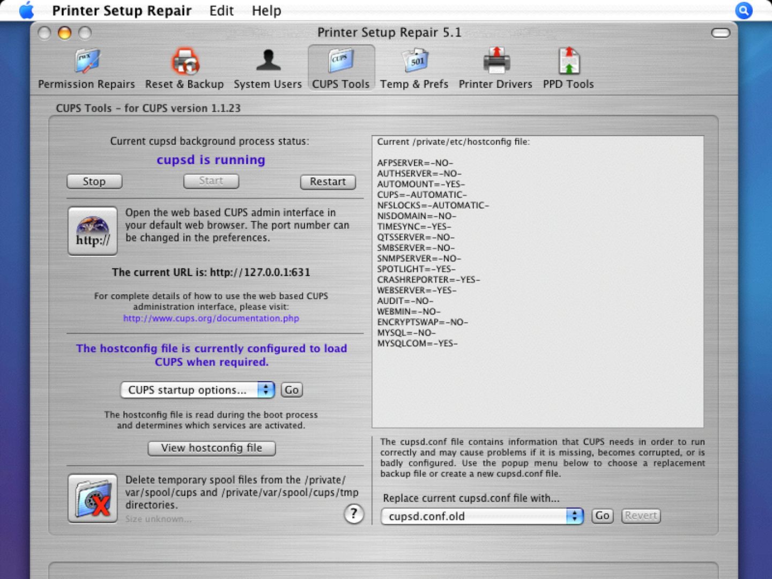Click Go next to cupsd.conf.old
Screen dimensions: 772x579
click(603, 516)
